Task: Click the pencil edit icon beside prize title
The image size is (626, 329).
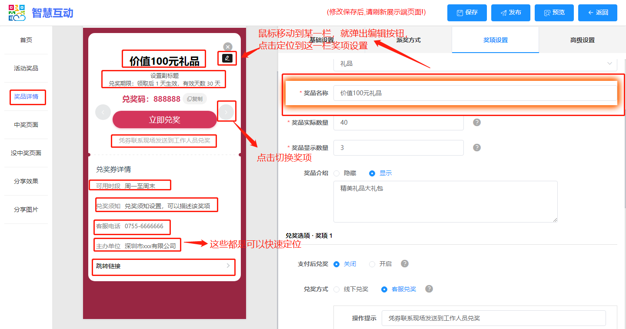Action: pos(227,58)
